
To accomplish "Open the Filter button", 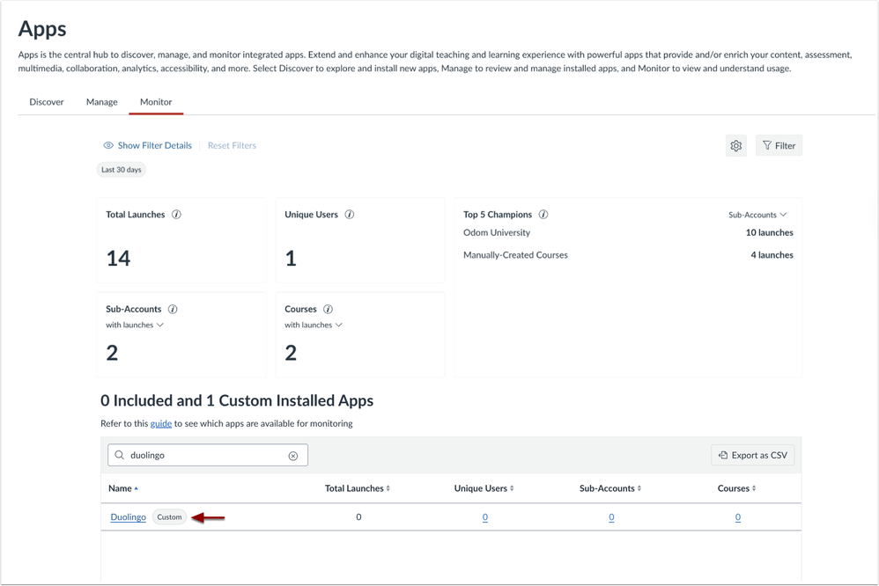I will 779,146.
